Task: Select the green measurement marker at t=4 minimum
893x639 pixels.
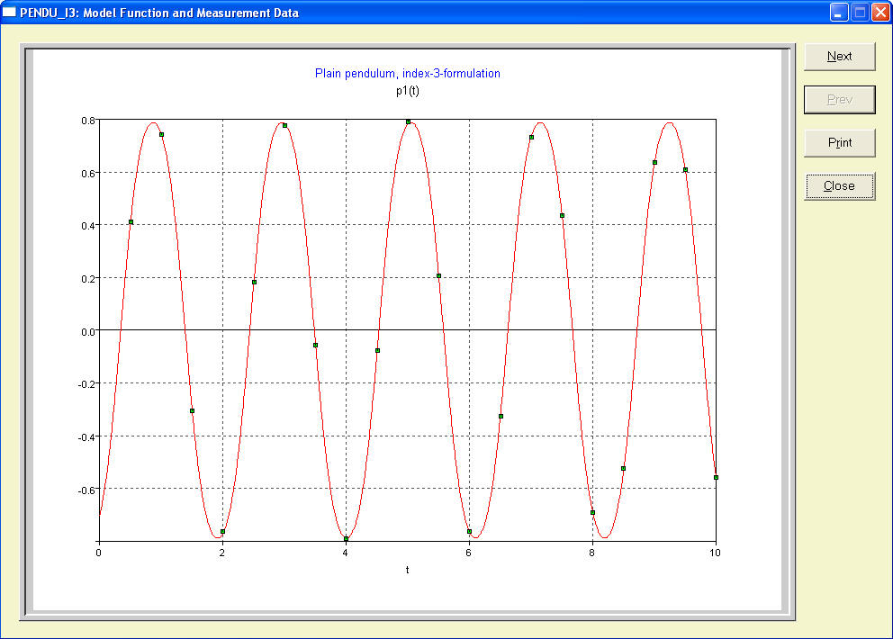Action: (x=346, y=539)
